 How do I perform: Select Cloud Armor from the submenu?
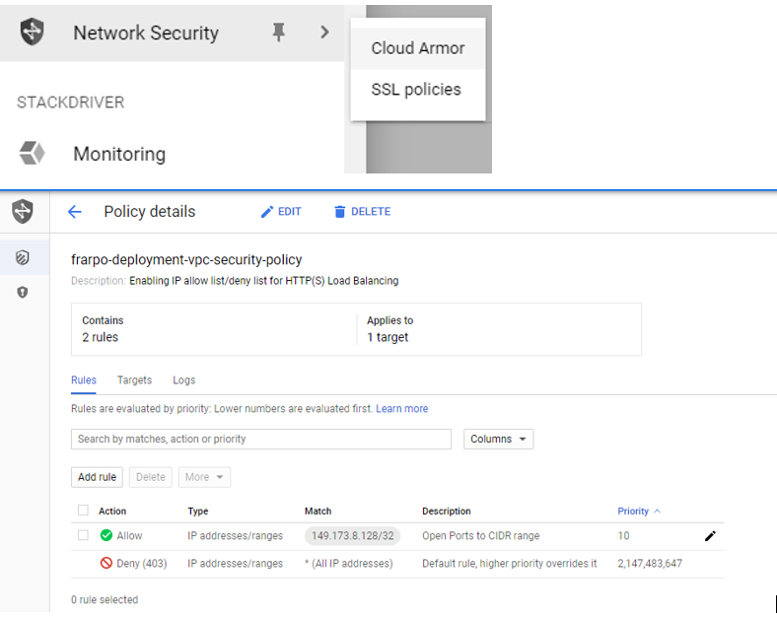pyautogui.click(x=418, y=48)
